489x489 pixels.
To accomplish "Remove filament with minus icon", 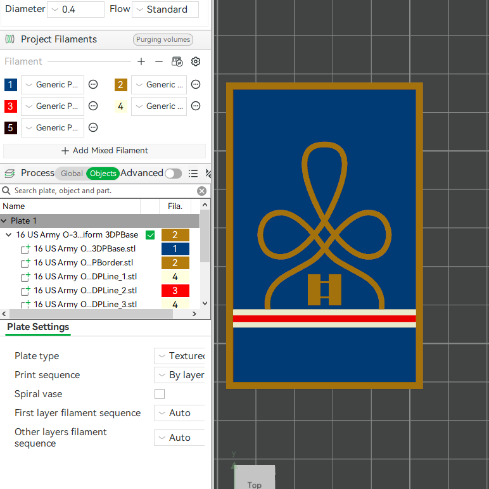I will (159, 61).
